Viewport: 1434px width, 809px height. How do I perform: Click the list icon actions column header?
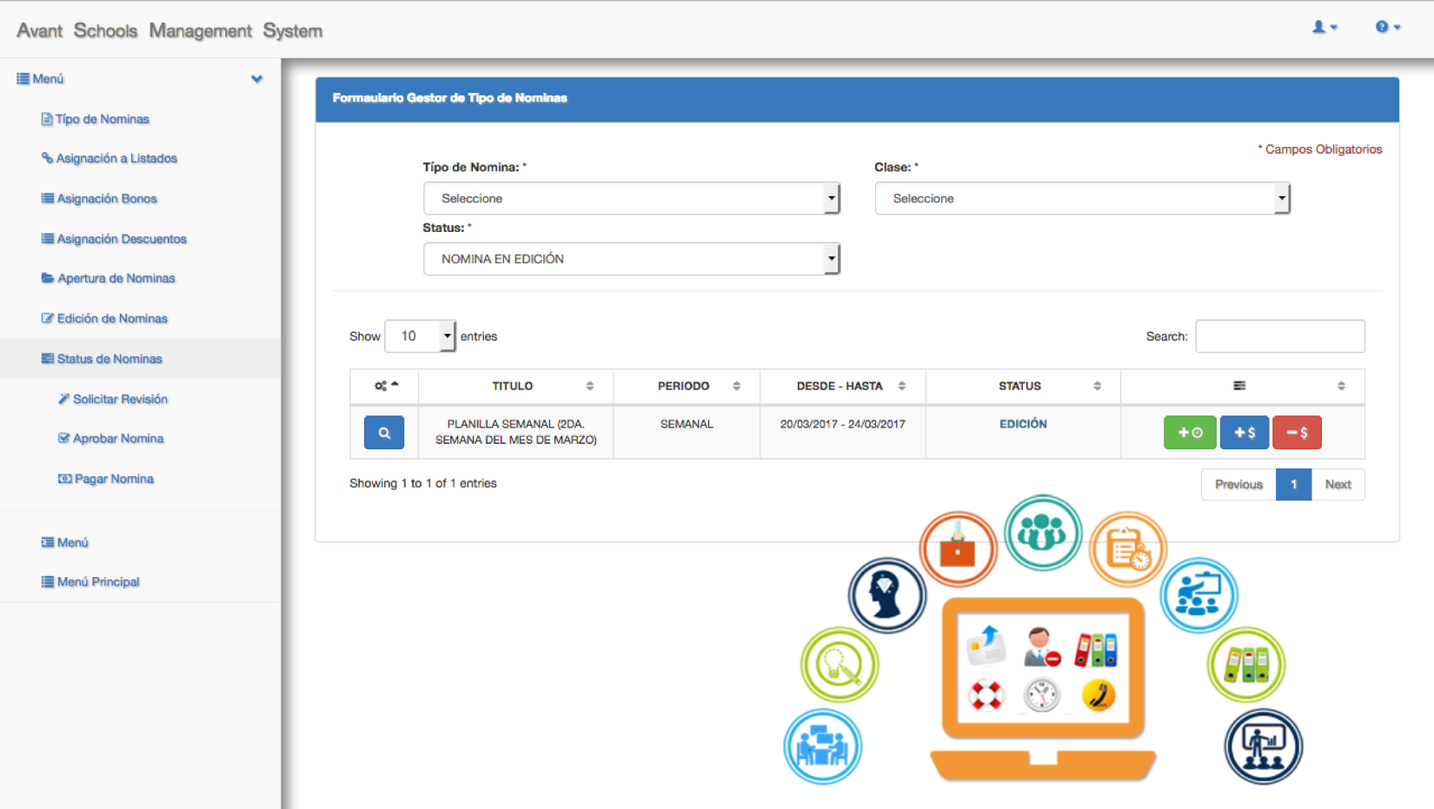coord(1240,386)
